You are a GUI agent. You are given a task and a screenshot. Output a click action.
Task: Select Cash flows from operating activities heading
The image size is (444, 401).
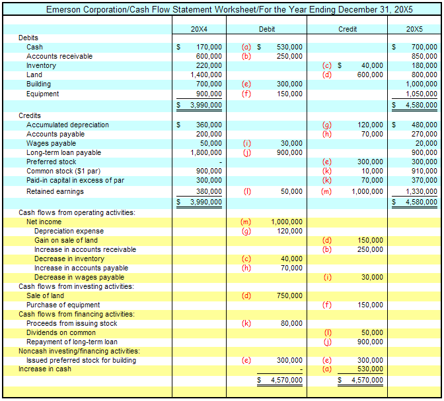tap(77, 212)
